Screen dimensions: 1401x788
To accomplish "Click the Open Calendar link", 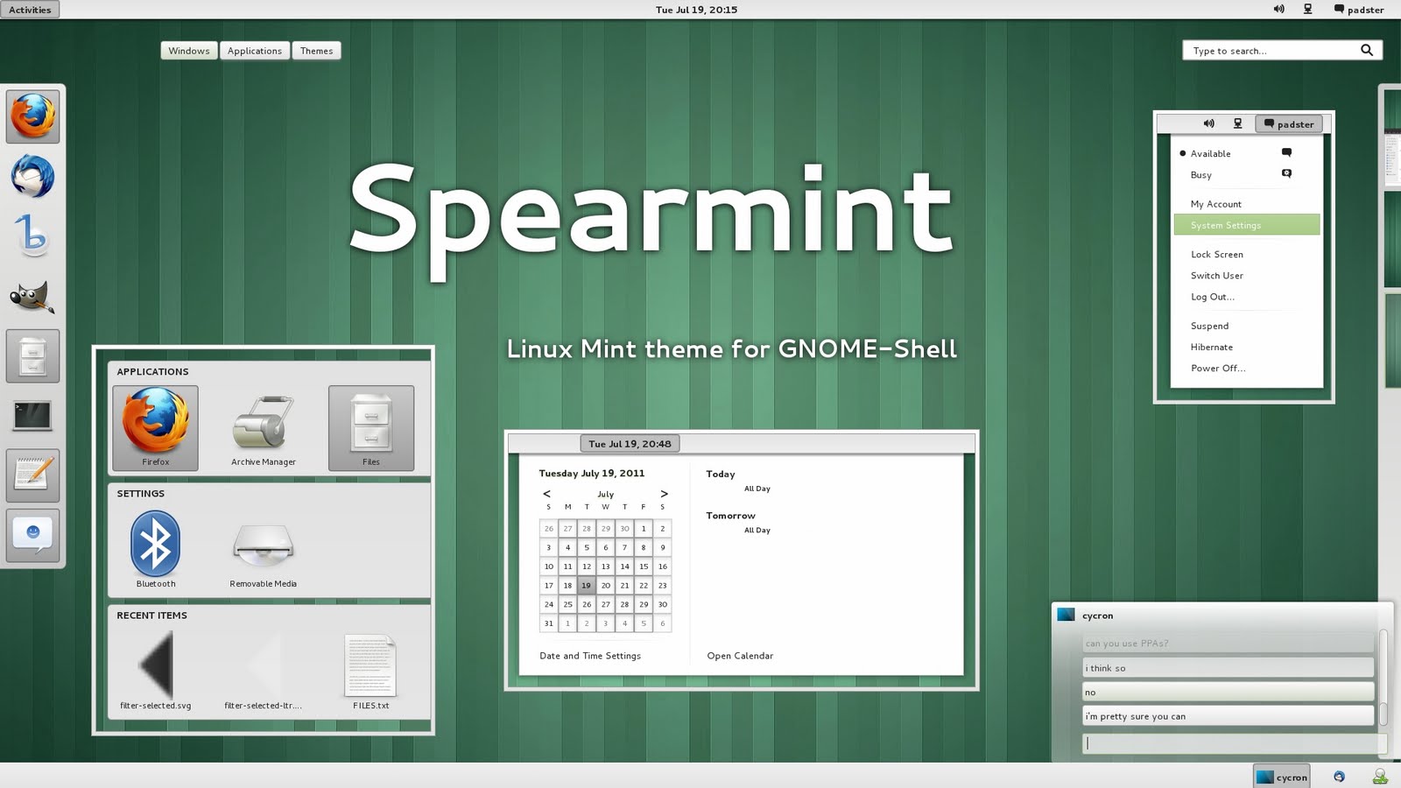I will [x=740, y=656].
